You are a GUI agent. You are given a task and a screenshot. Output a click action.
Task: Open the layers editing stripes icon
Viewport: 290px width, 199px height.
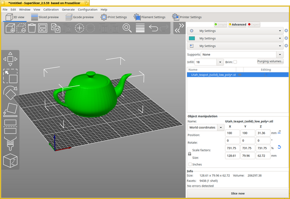tap(140, 28)
